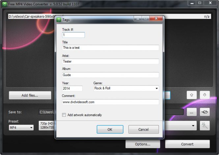
Task: Click the Album field containing Guide
Action: [110, 75]
